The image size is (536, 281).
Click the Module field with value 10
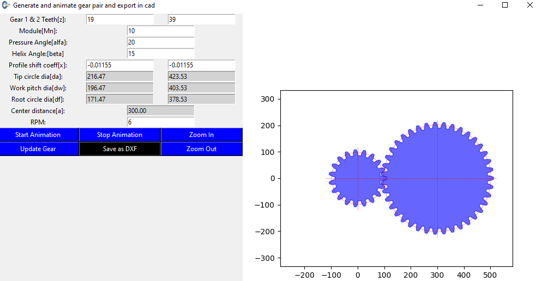point(160,31)
